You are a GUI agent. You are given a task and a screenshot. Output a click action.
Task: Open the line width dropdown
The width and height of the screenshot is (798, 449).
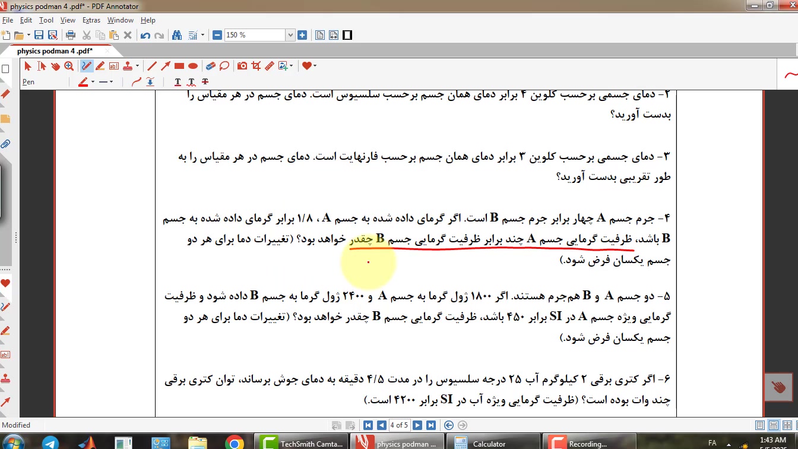[111, 82]
